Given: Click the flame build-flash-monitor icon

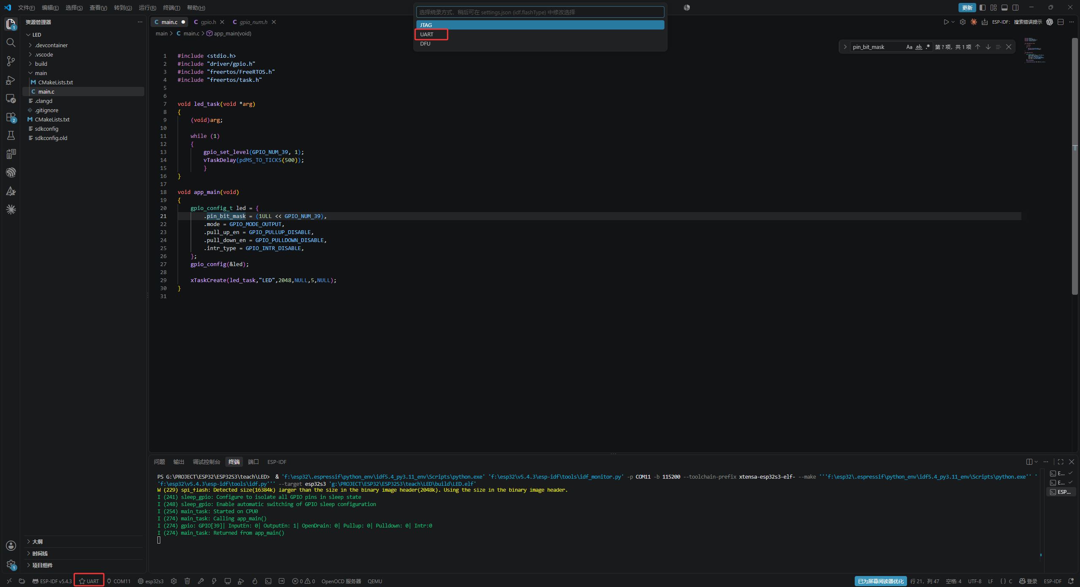Looking at the screenshot, I should 255,581.
